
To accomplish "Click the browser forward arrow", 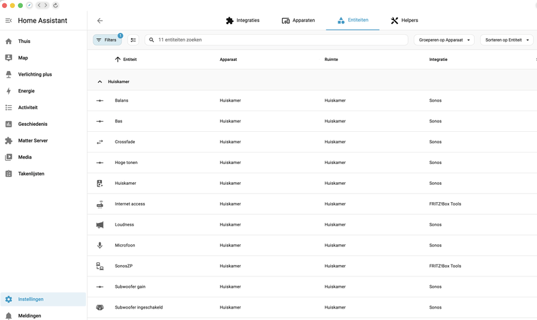I will (46, 5).
